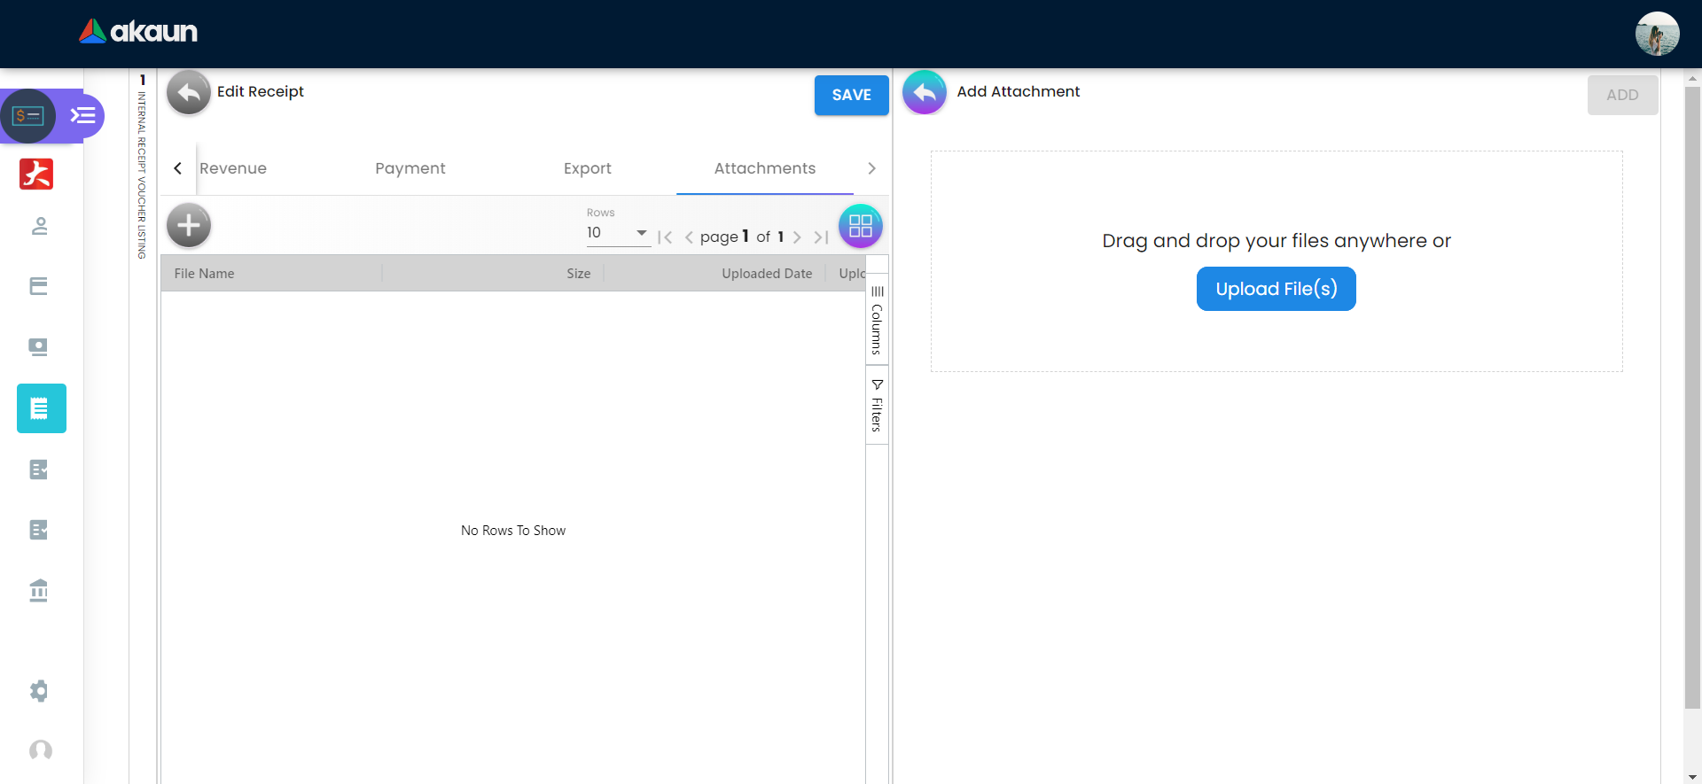Image resolution: width=1702 pixels, height=784 pixels.
Task: Go back from Add Attachment
Action: tap(925, 93)
